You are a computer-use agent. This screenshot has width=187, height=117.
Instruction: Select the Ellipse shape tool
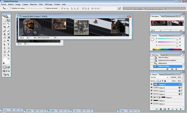(x=8, y=48)
